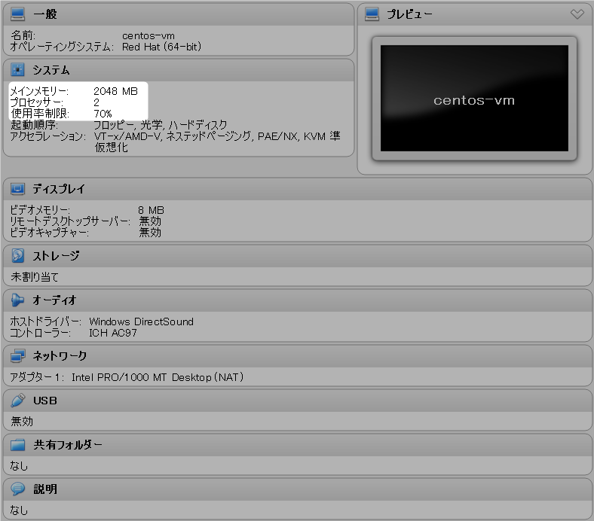Image resolution: width=594 pixels, height=521 pixels.
Task: Select the processor count value 2
Action: pyautogui.click(x=96, y=102)
